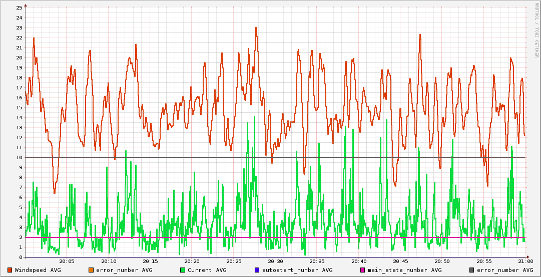Select the 'main_state_number AVG' legend label
The height and width of the screenshot is (277, 541).
(405, 270)
